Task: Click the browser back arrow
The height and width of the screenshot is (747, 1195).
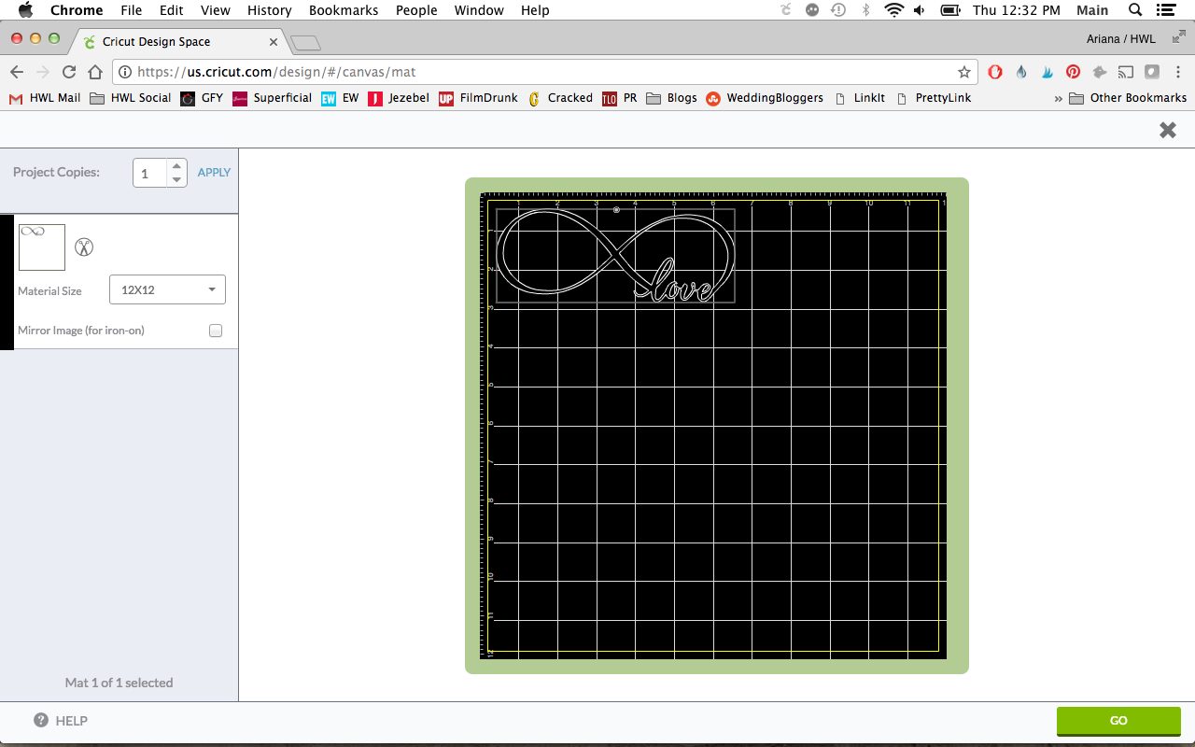Action: 17,72
